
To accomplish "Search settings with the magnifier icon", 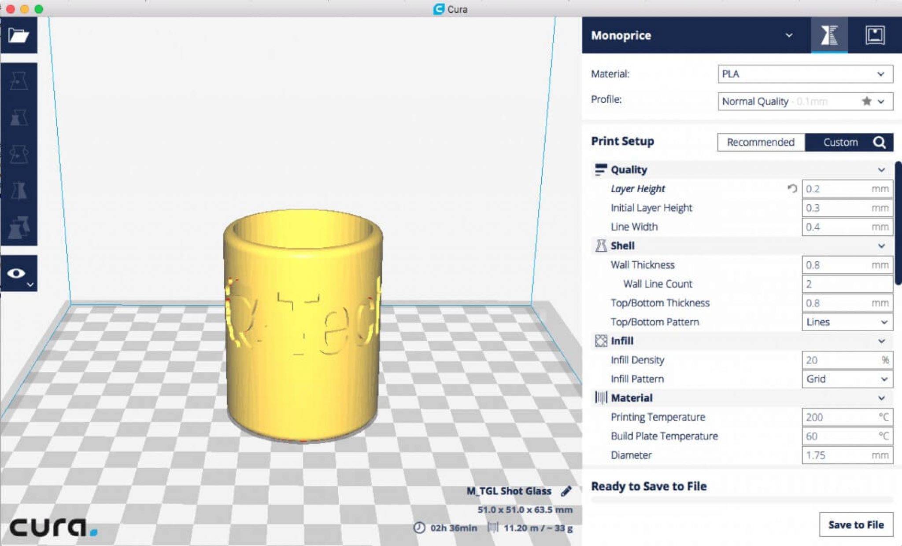I will [x=880, y=142].
